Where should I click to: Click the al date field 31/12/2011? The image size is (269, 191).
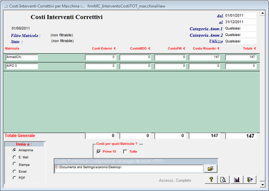[240, 22]
